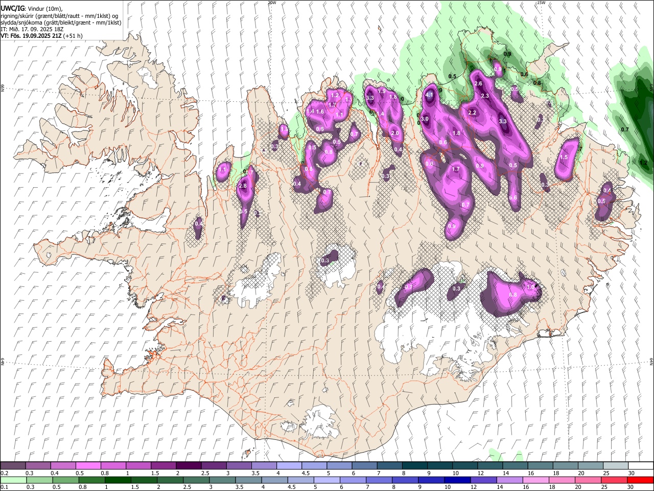Screen dimensions: 654x491
Task: Click the '2.3' snowfall value on the map
Action: (485, 96)
